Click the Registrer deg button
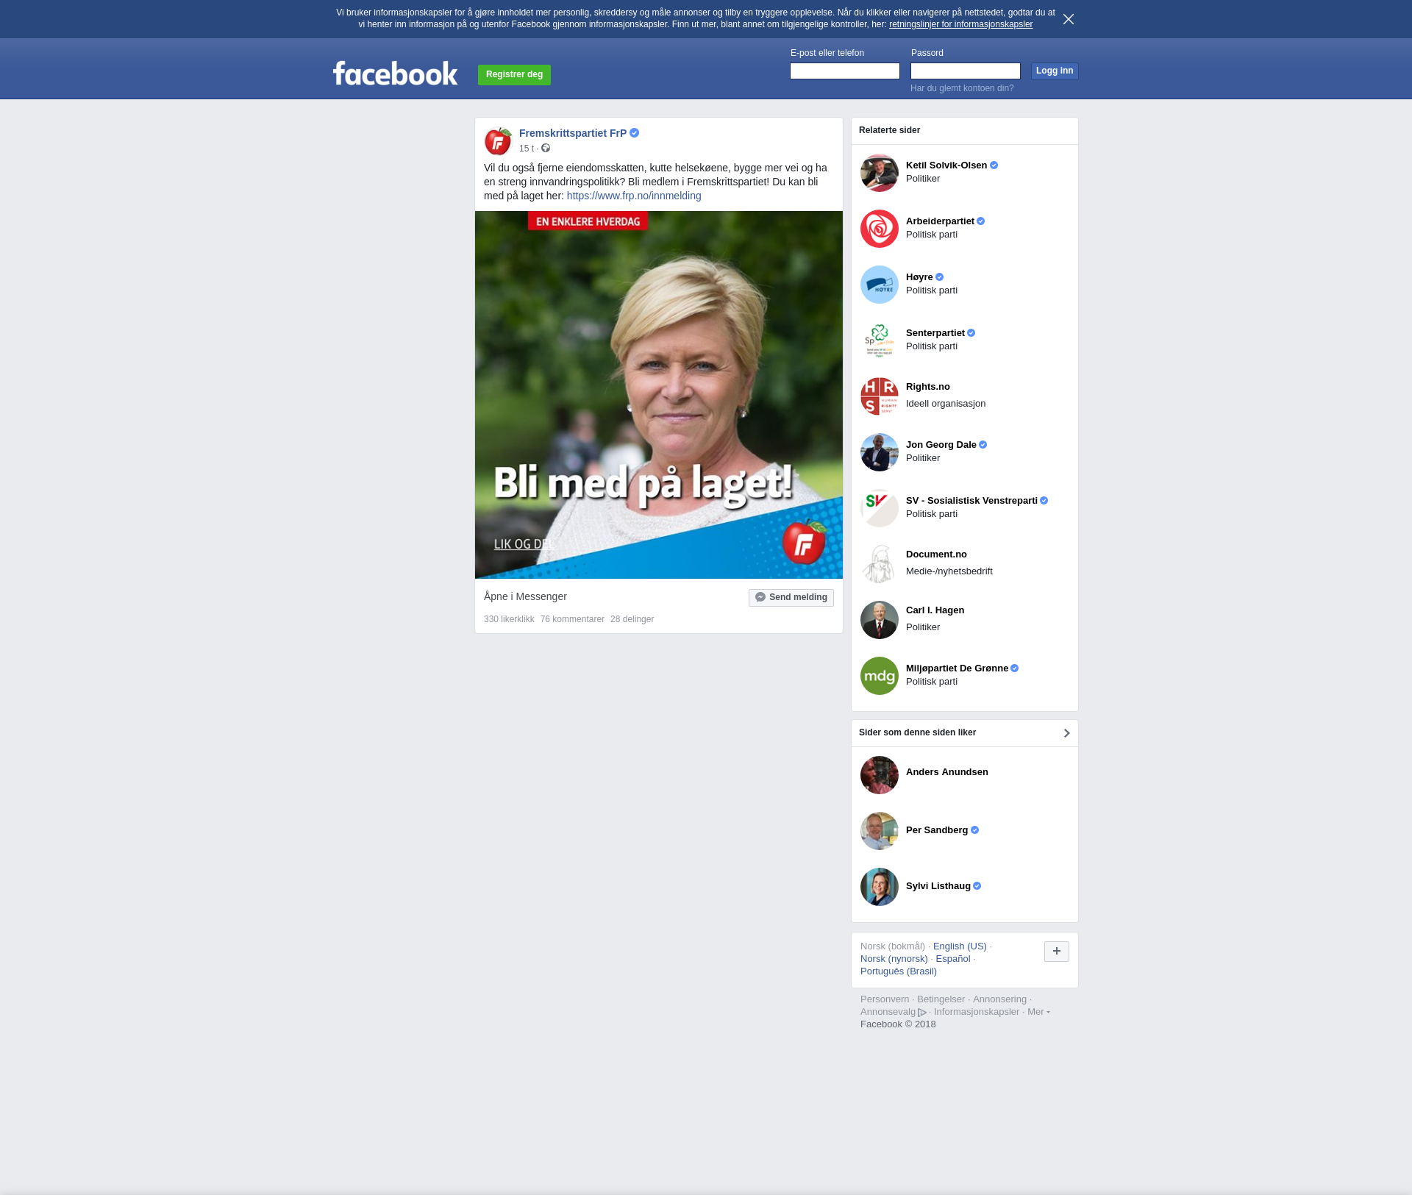The image size is (1412, 1195). click(514, 74)
